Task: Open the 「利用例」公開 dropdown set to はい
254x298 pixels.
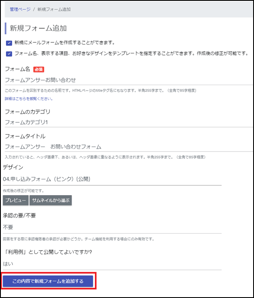Action: [112, 264]
